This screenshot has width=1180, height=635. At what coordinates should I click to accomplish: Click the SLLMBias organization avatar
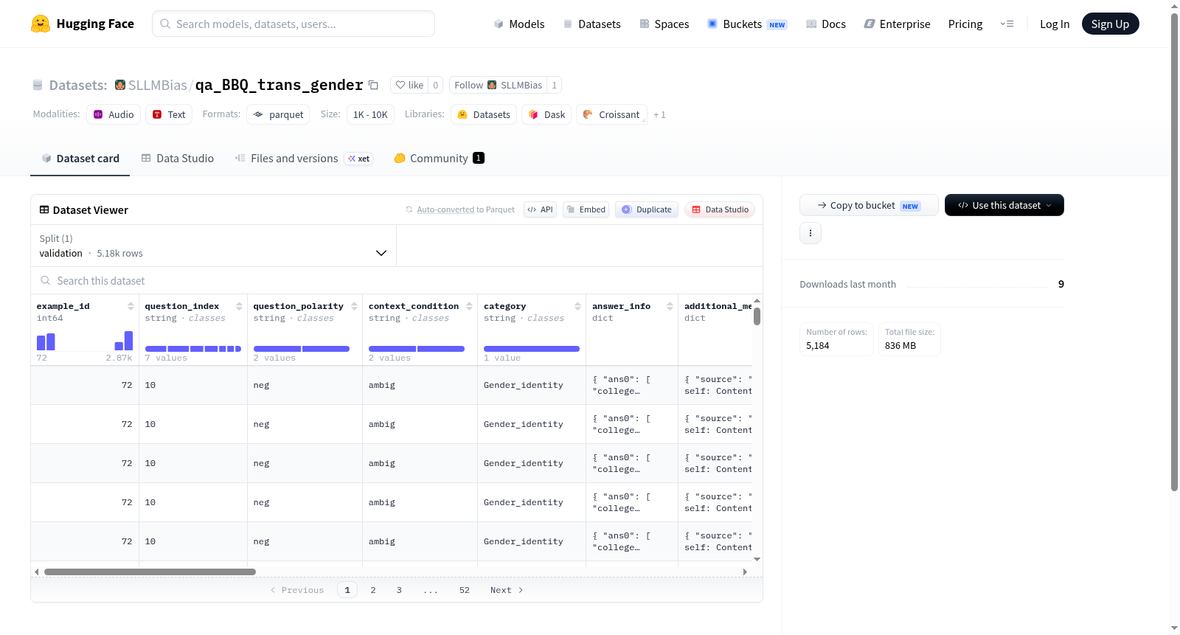pyautogui.click(x=120, y=85)
